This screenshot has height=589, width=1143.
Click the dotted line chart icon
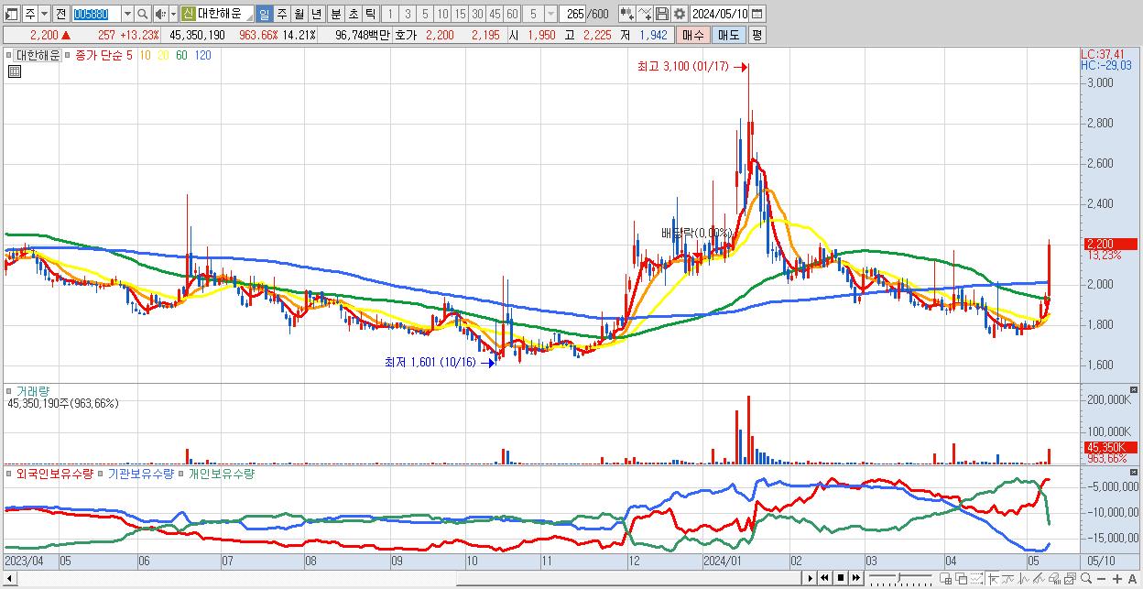point(976,579)
